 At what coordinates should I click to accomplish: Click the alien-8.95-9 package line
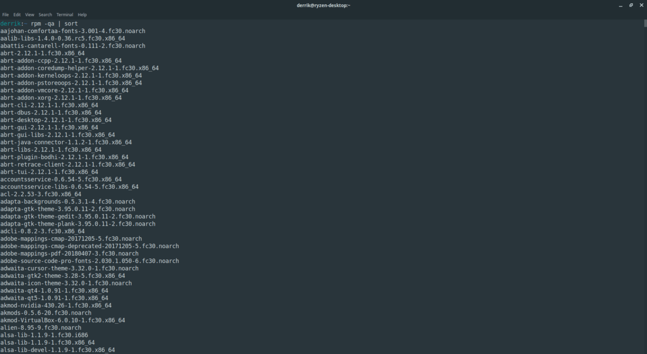41,328
